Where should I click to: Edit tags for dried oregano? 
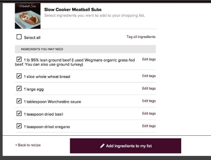pyautogui.click(x=149, y=126)
